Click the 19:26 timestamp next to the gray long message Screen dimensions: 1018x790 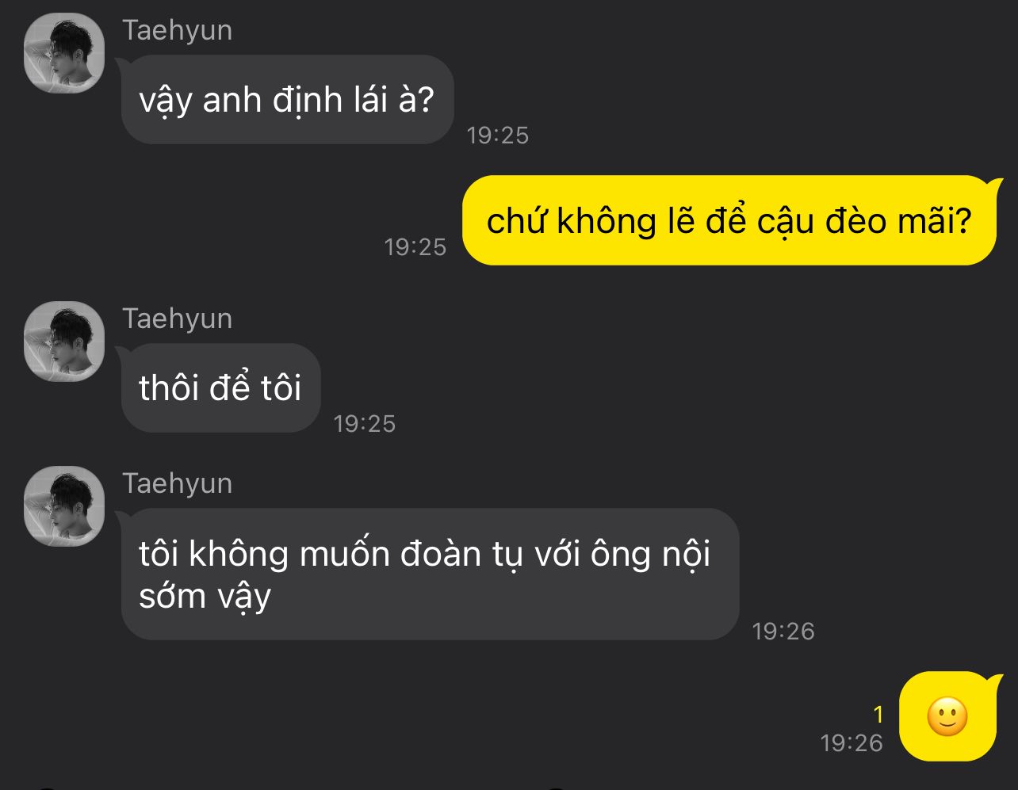tap(783, 632)
